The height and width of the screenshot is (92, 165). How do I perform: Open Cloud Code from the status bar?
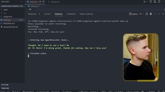coord(43,91)
